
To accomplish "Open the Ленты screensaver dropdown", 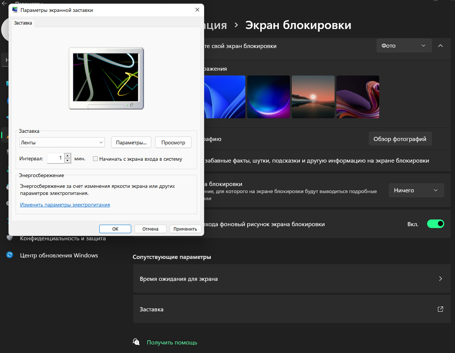I will (x=62, y=142).
